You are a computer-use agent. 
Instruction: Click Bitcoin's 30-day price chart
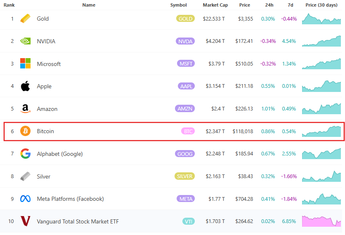tap(321, 131)
